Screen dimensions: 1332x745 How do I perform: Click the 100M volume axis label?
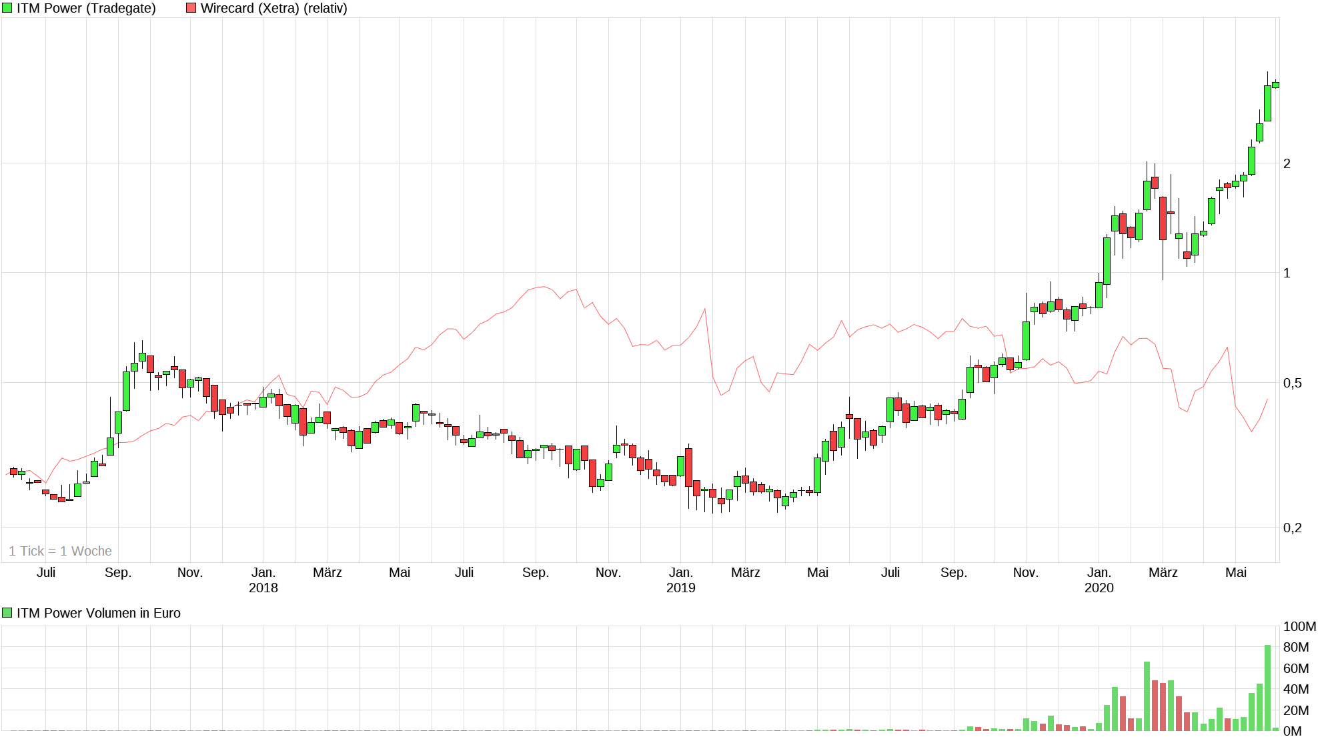(1299, 626)
